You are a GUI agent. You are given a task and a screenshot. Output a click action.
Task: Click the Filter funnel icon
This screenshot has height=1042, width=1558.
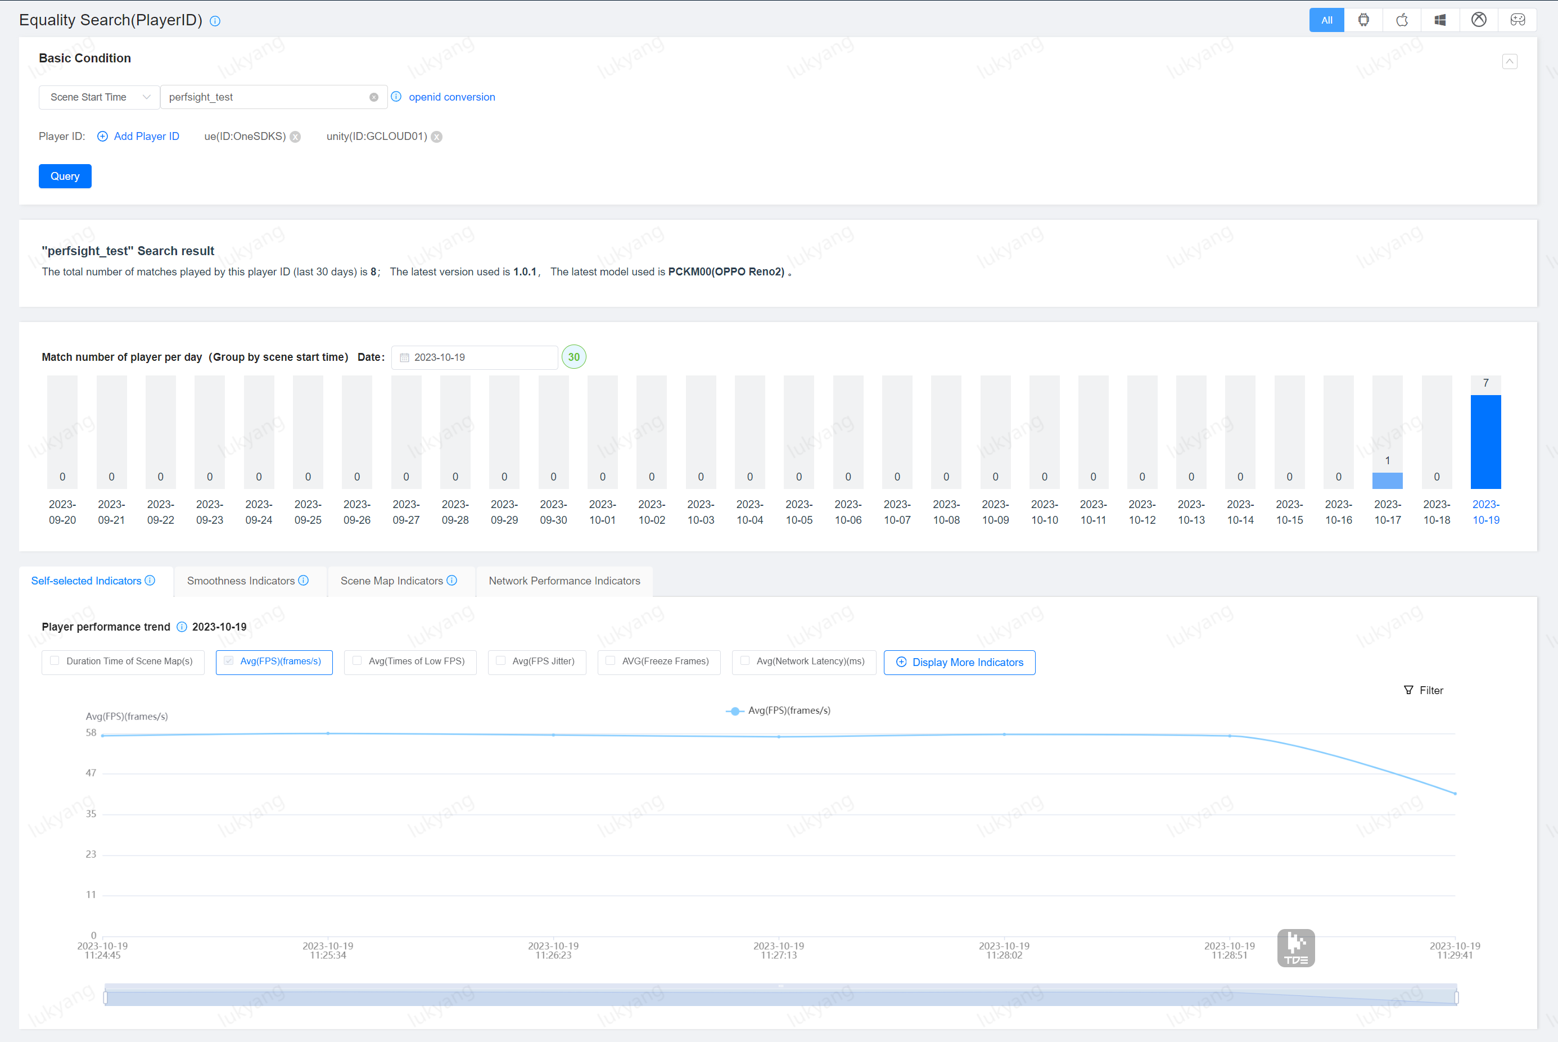[x=1408, y=691]
